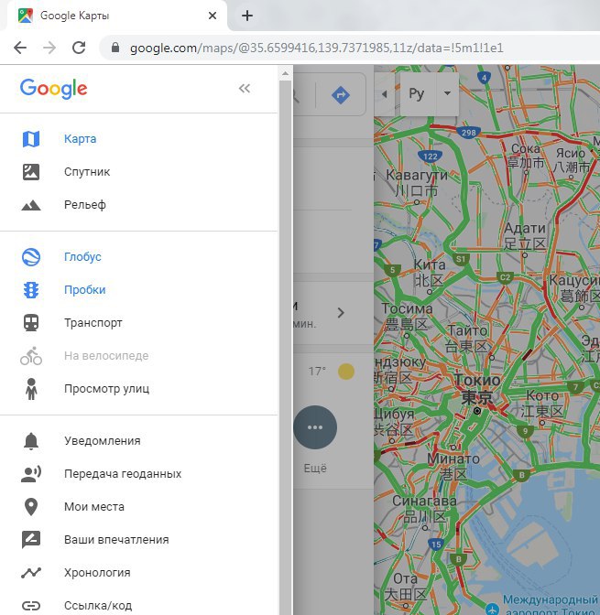Click the 17° temperature text

click(317, 372)
